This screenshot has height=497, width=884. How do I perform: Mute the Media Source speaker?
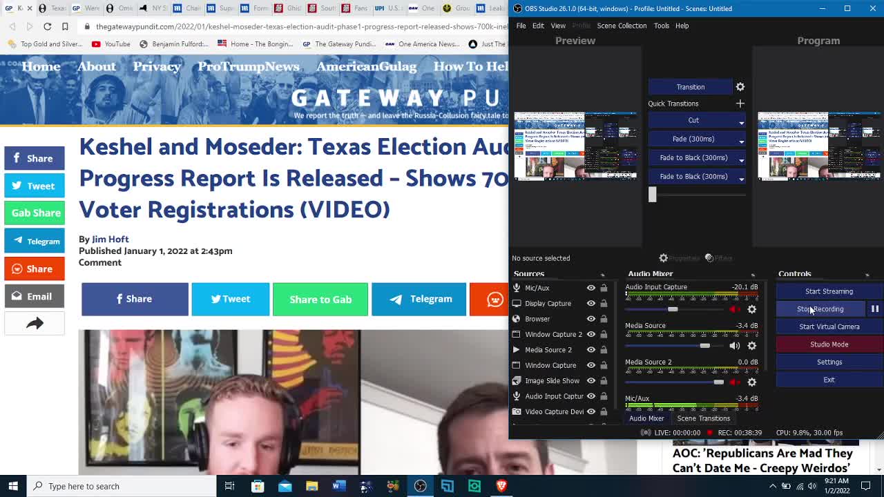tap(734, 346)
